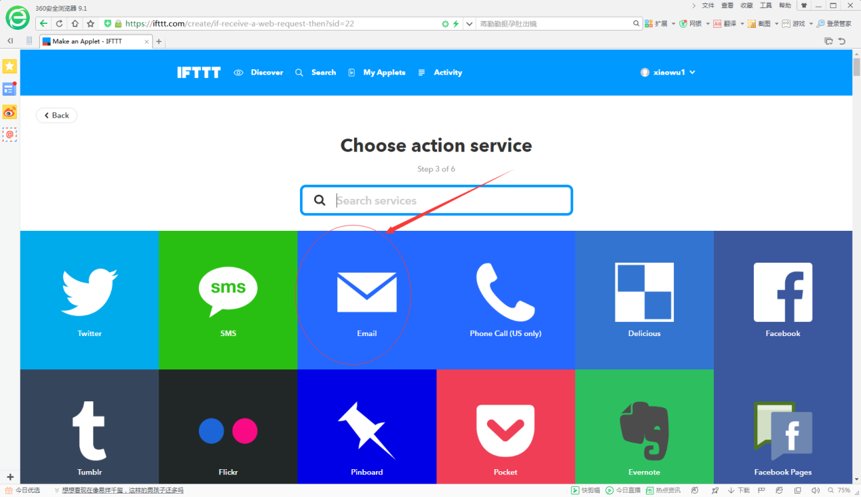Select the Flickr dots tile

click(228, 426)
